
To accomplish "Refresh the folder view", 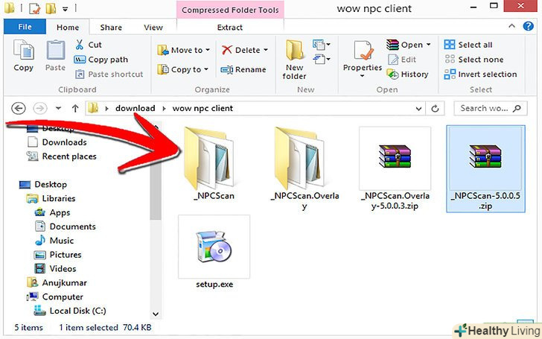I will pyautogui.click(x=436, y=109).
